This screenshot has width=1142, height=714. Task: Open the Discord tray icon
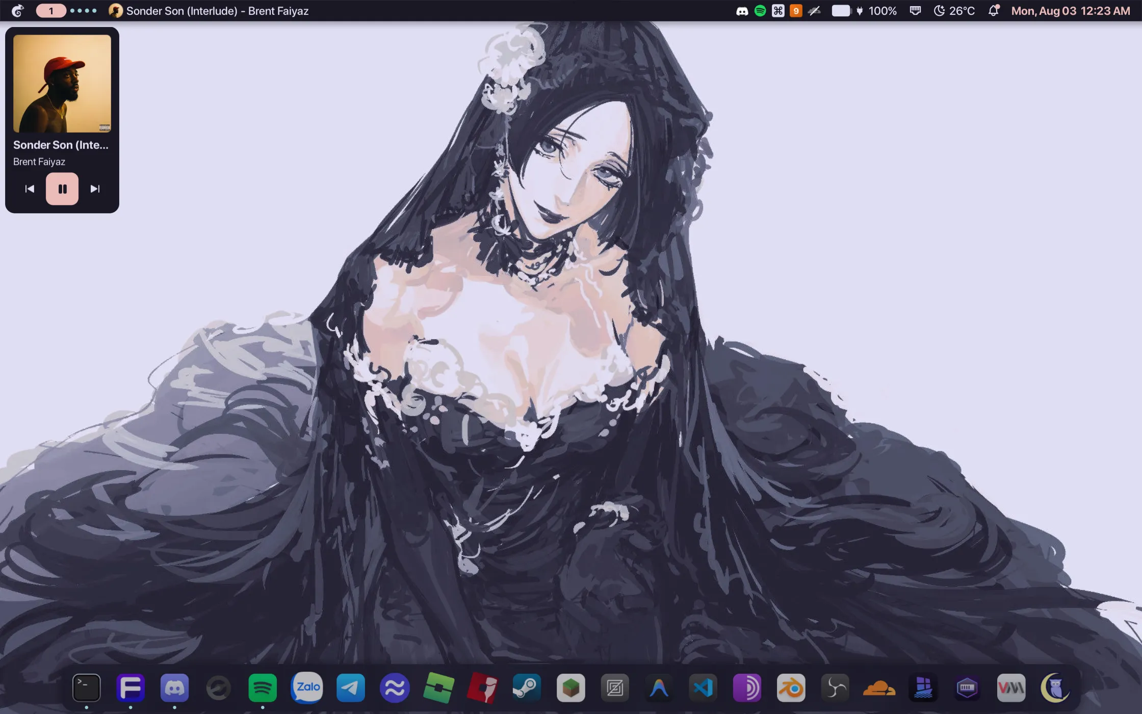[x=742, y=11]
